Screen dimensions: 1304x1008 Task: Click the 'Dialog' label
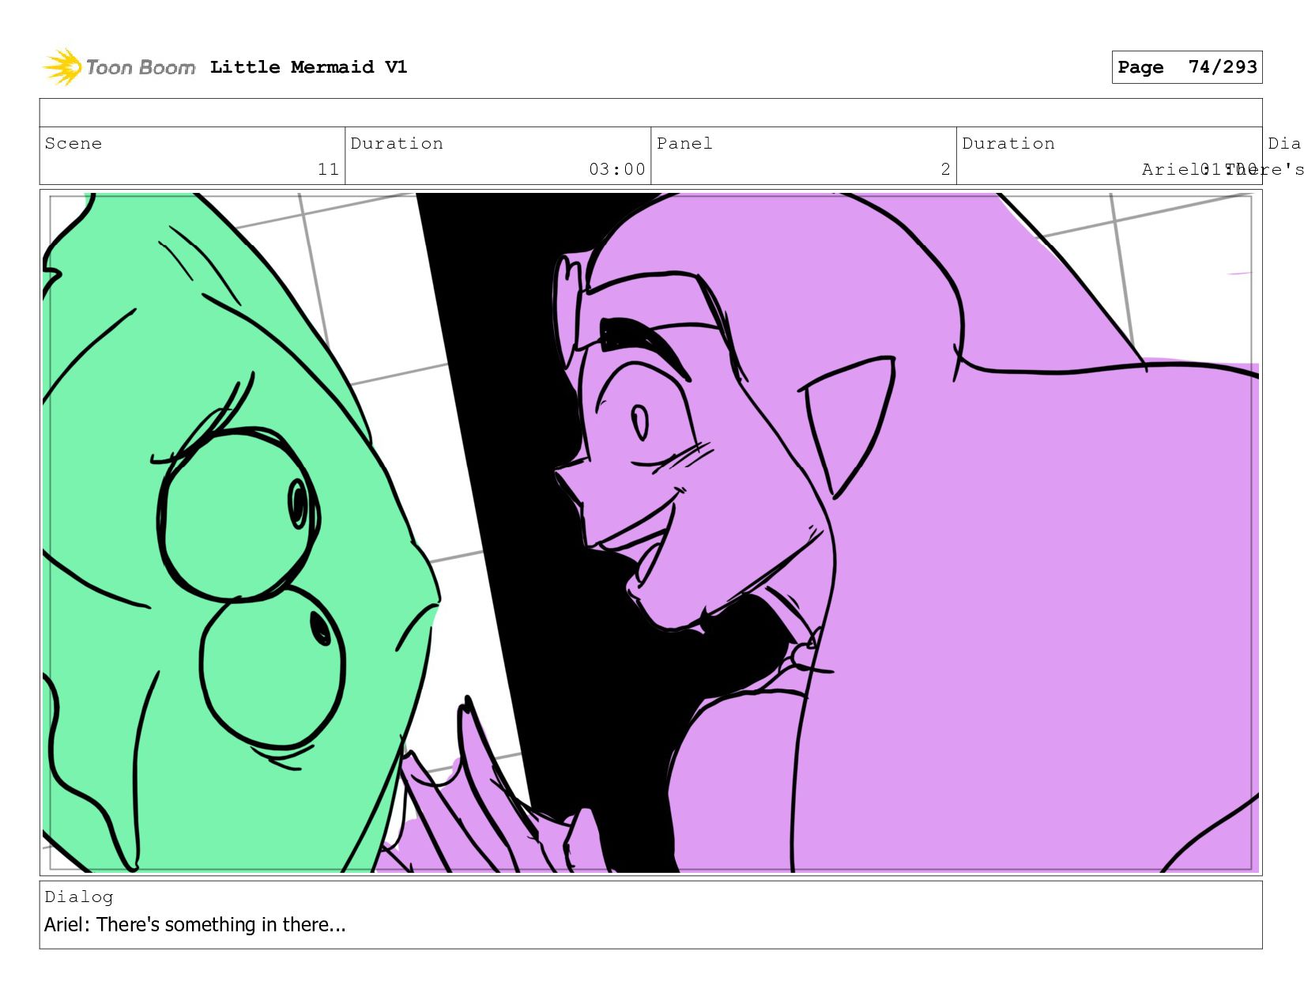pos(79,897)
